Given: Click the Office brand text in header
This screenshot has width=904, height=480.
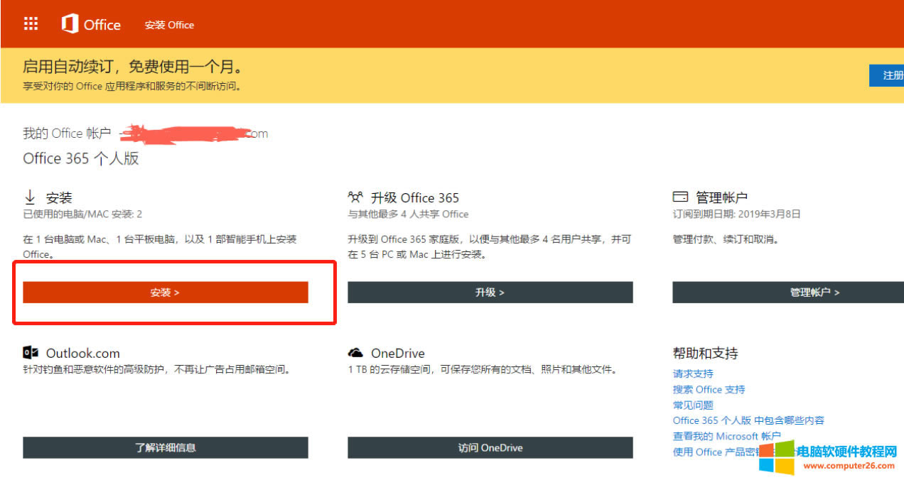Looking at the screenshot, I should 102,25.
